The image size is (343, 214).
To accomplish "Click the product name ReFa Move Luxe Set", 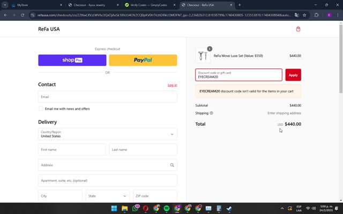I will coord(238,56).
